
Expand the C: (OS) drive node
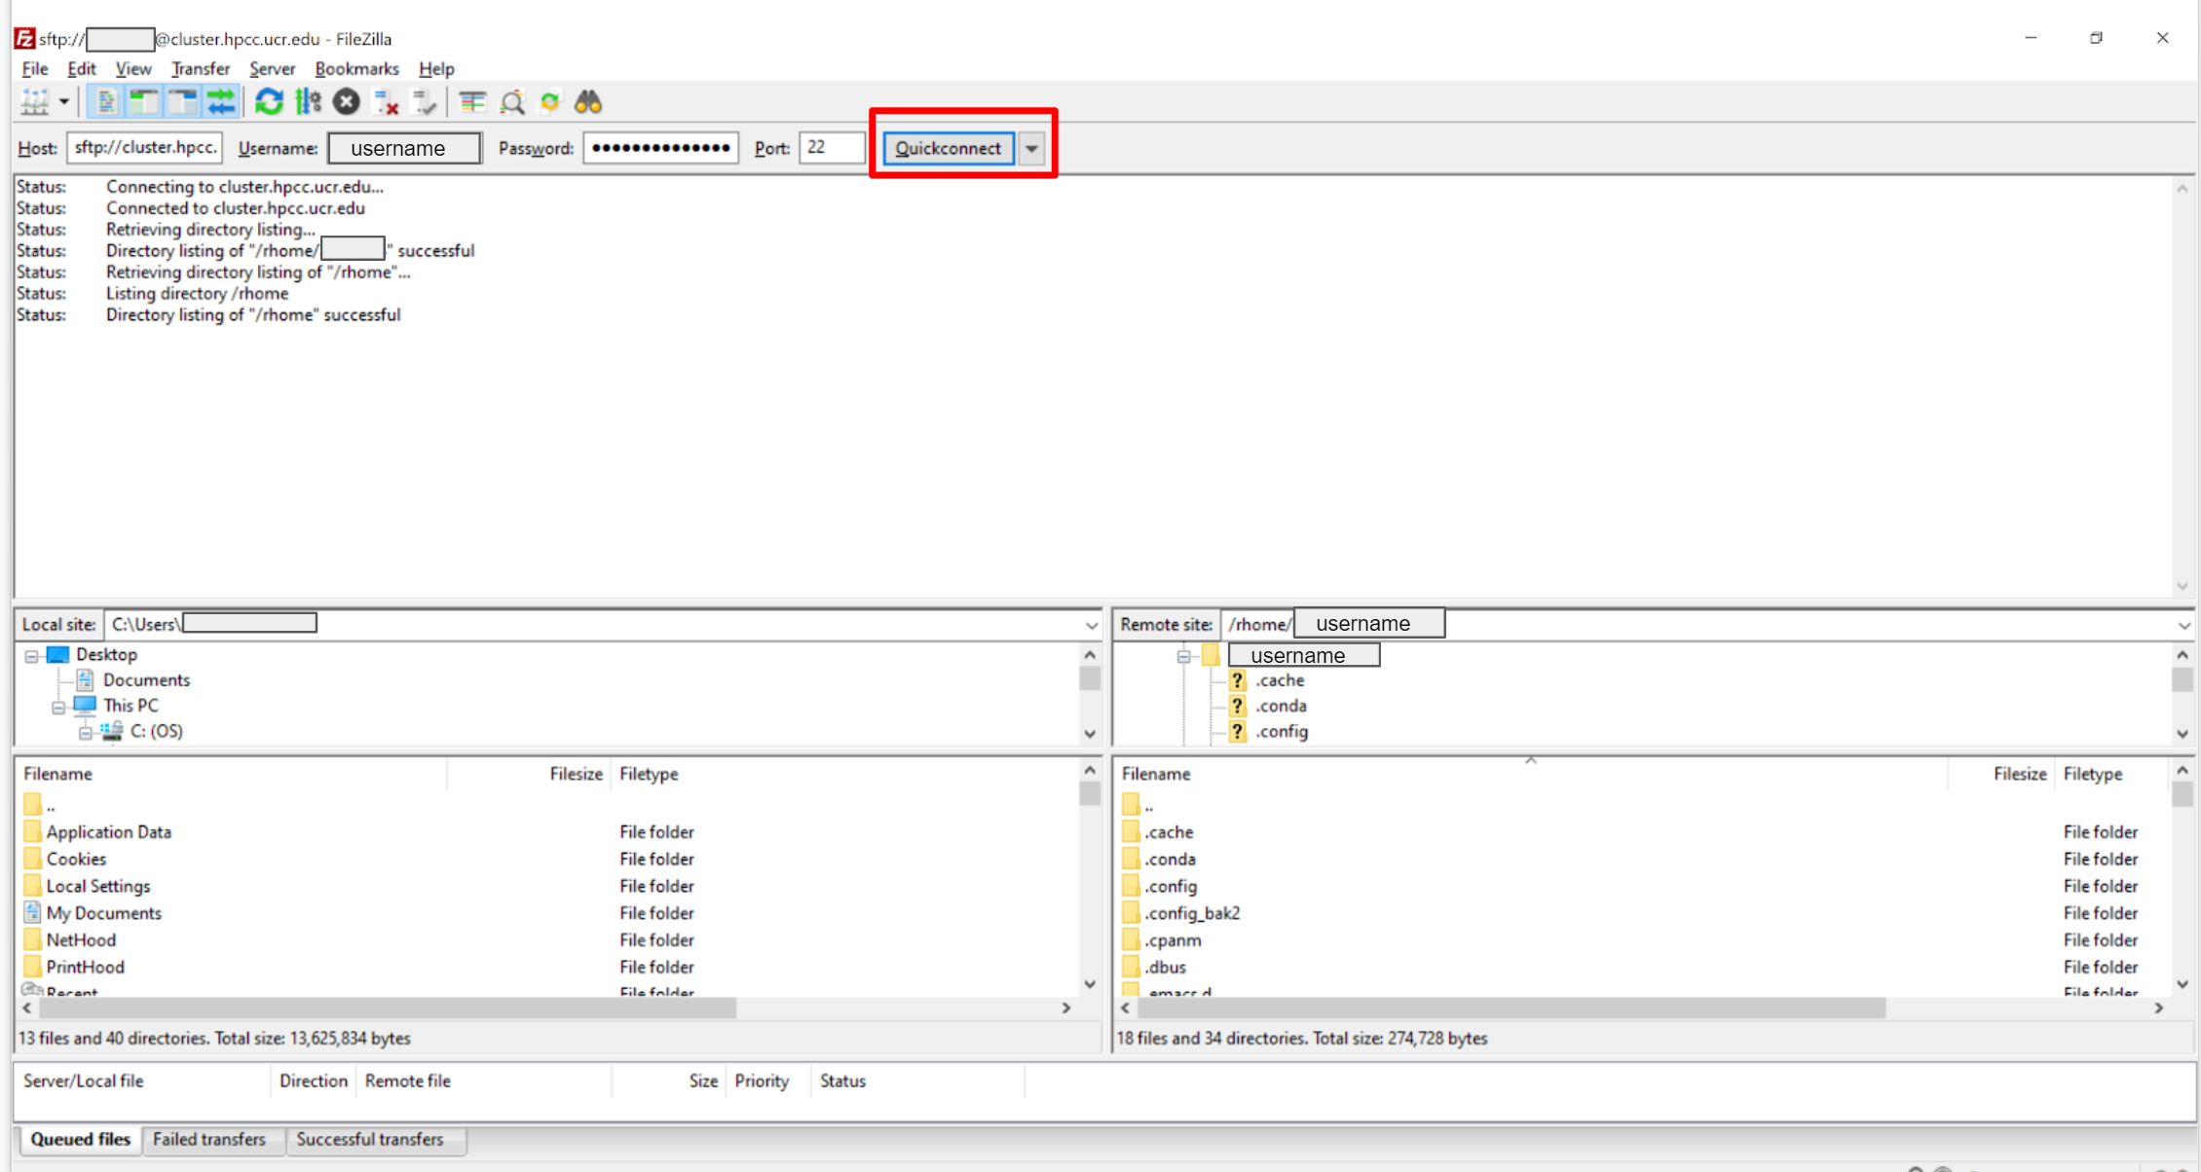click(86, 732)
